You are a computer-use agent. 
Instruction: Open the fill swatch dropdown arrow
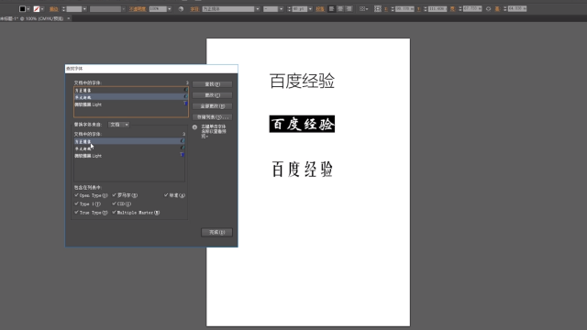pyautogui.click(x=28, y=9)
